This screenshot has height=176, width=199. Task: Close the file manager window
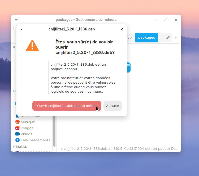176,20
